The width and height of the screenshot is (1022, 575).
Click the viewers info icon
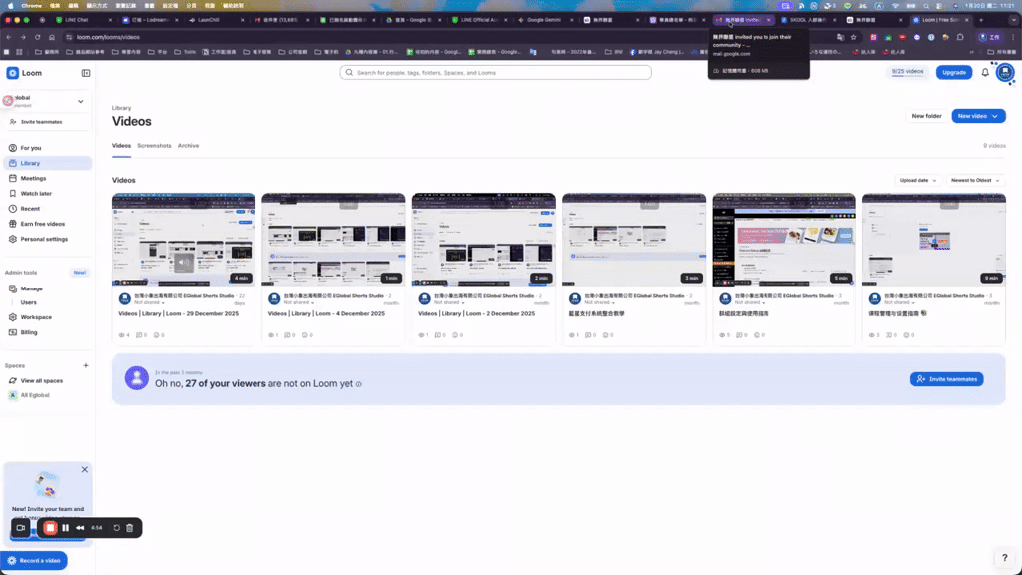pyautogui.click(x=359, y=384)
